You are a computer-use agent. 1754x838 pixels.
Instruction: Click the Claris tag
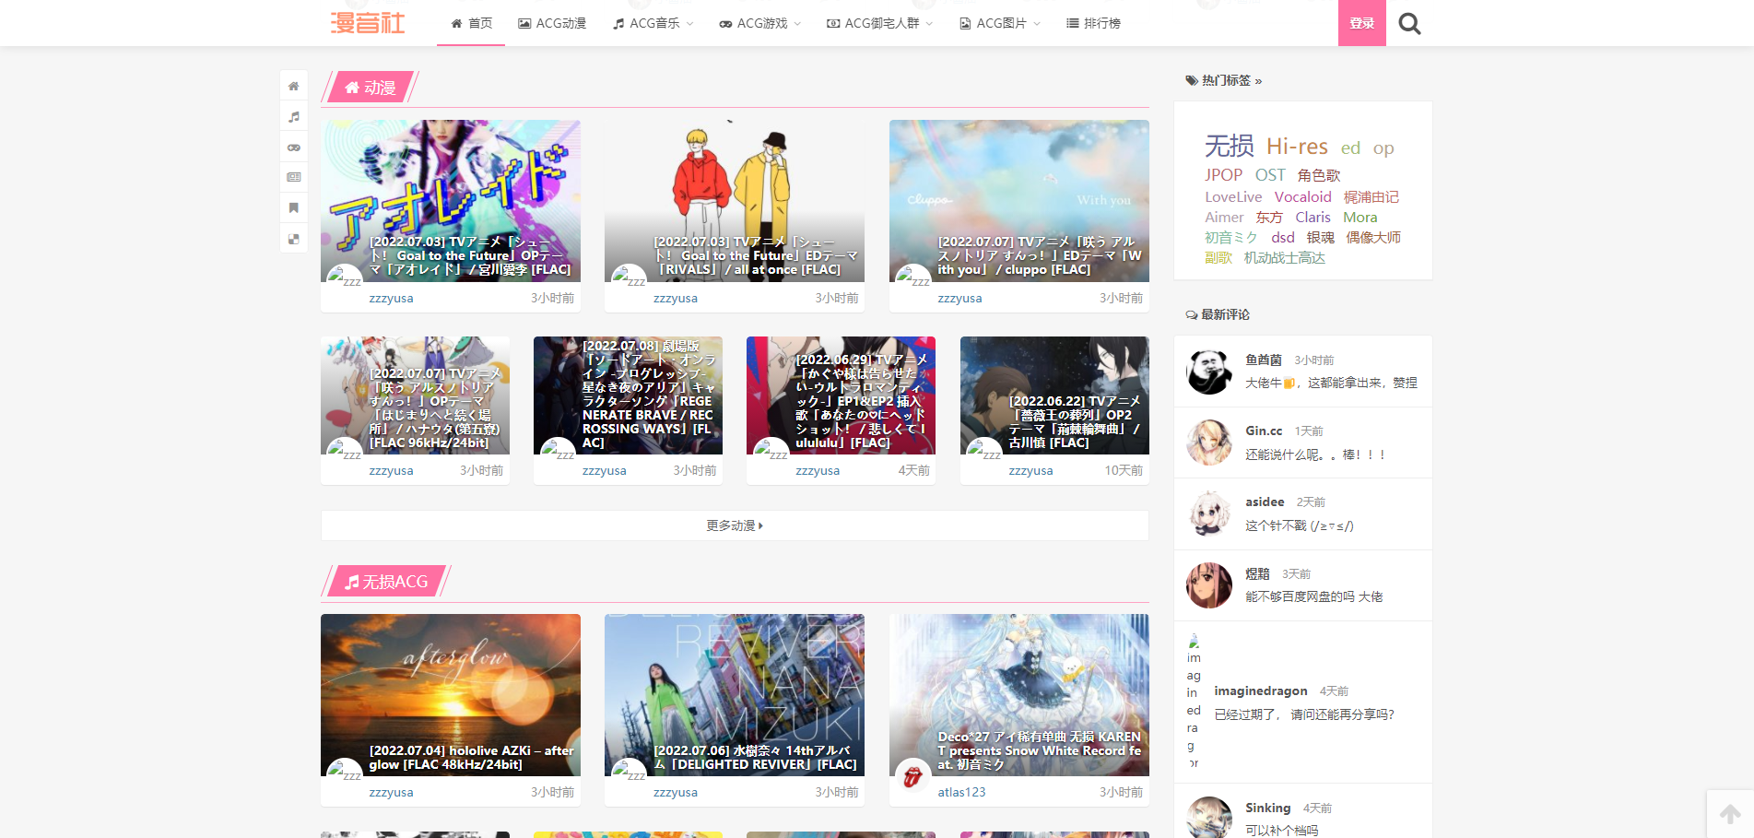1313,218
